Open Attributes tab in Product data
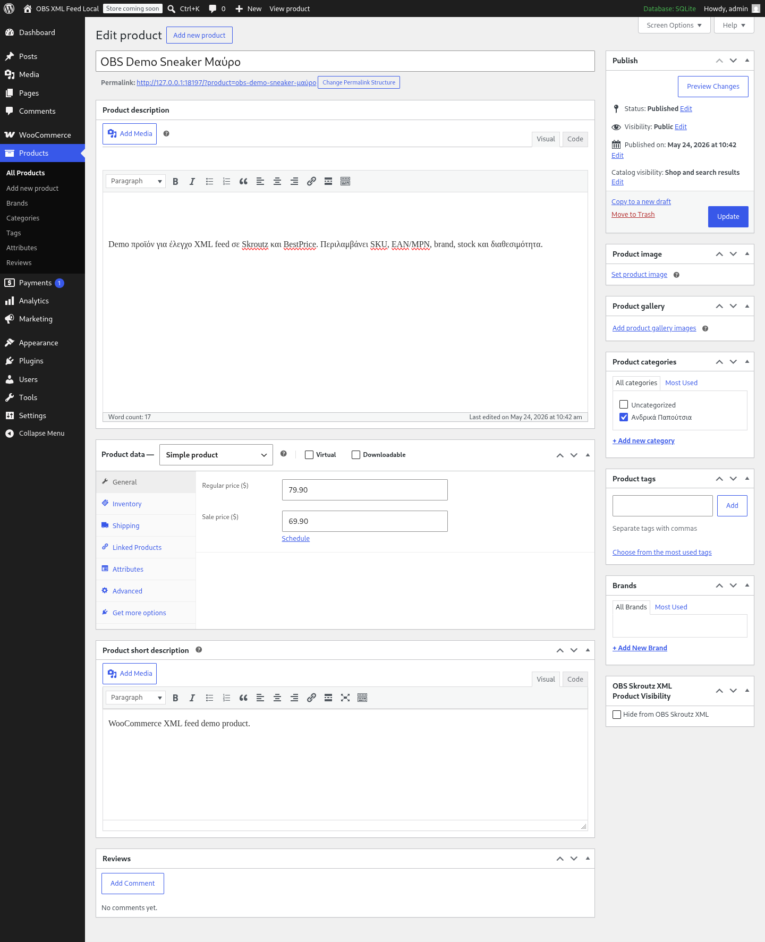765x942 pixels. pyautogui.click(x=146, y=569)
